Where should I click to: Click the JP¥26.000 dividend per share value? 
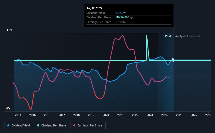pos(122,18)
